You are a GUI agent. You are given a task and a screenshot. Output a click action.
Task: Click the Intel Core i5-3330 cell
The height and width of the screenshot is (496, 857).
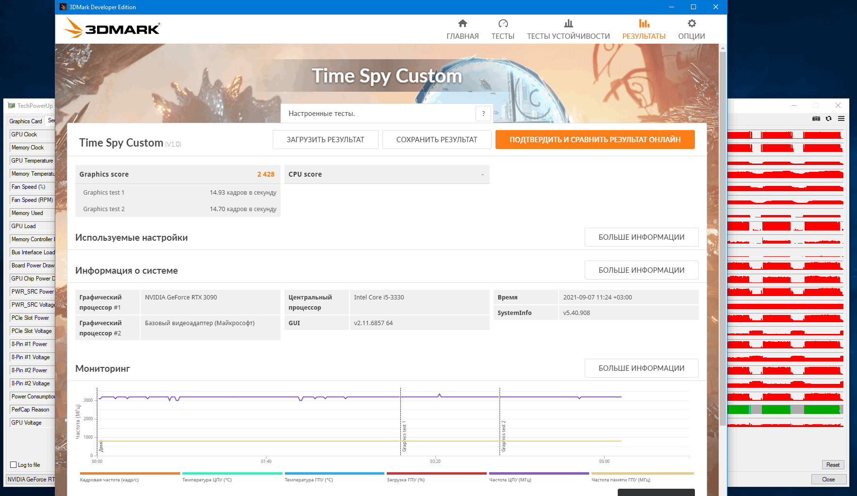(x=419, y=302)
